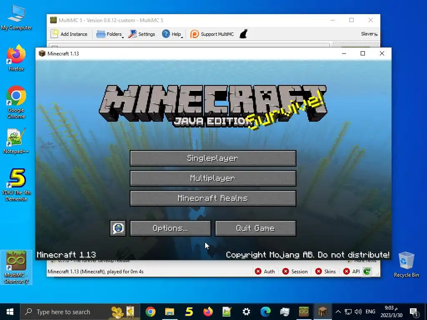This screenshot has height=320, width=427.
Task: Click the sunflower search highlight icon
Action: point(123,312)
